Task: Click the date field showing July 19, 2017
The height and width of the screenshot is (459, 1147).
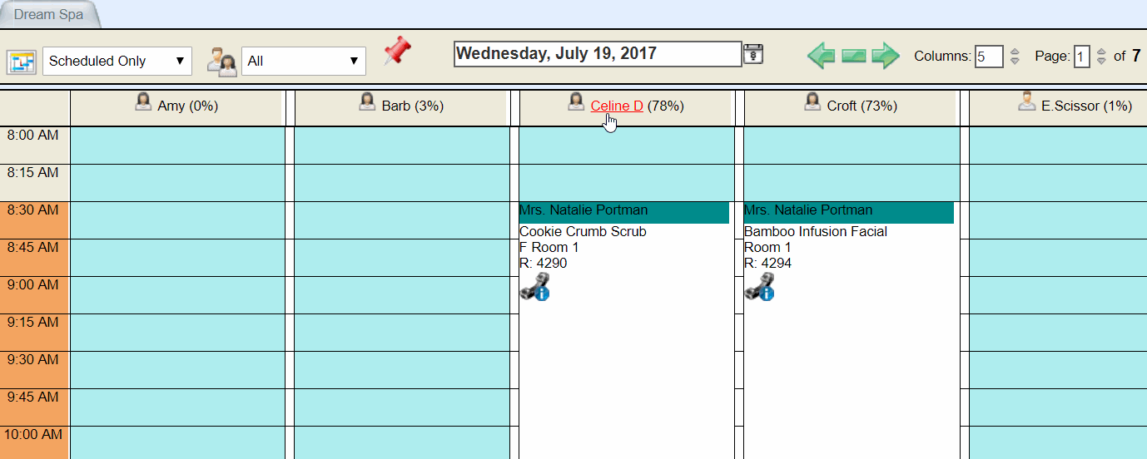Action: coord(598,54)
